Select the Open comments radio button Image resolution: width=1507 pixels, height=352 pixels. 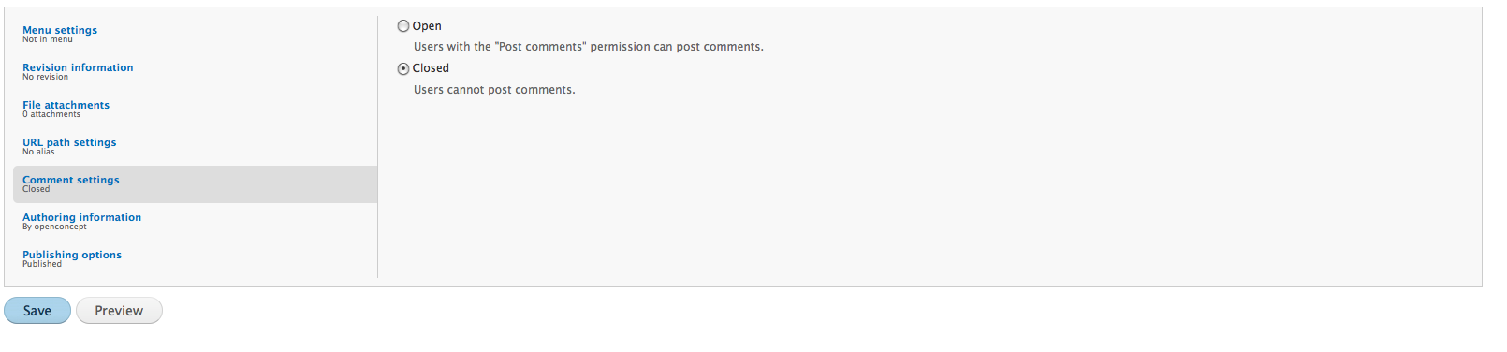pyautogui.click(x=403, y=26)
